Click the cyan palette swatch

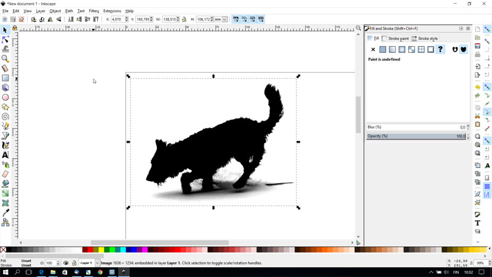tap(123, 250)
